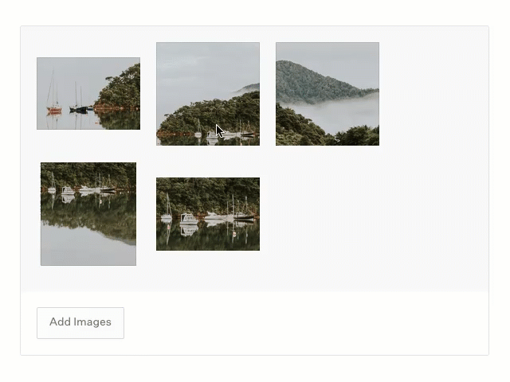
Task: Select the thumbnail under the mouse cursor
Action: 208,94
